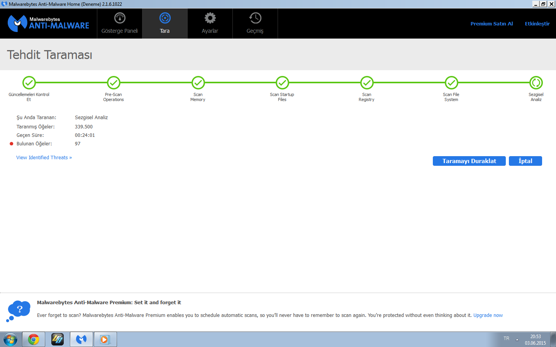Select the Malwarebytes taskbar icon
Screen dimensions: 556x347
tap(81, 339)
